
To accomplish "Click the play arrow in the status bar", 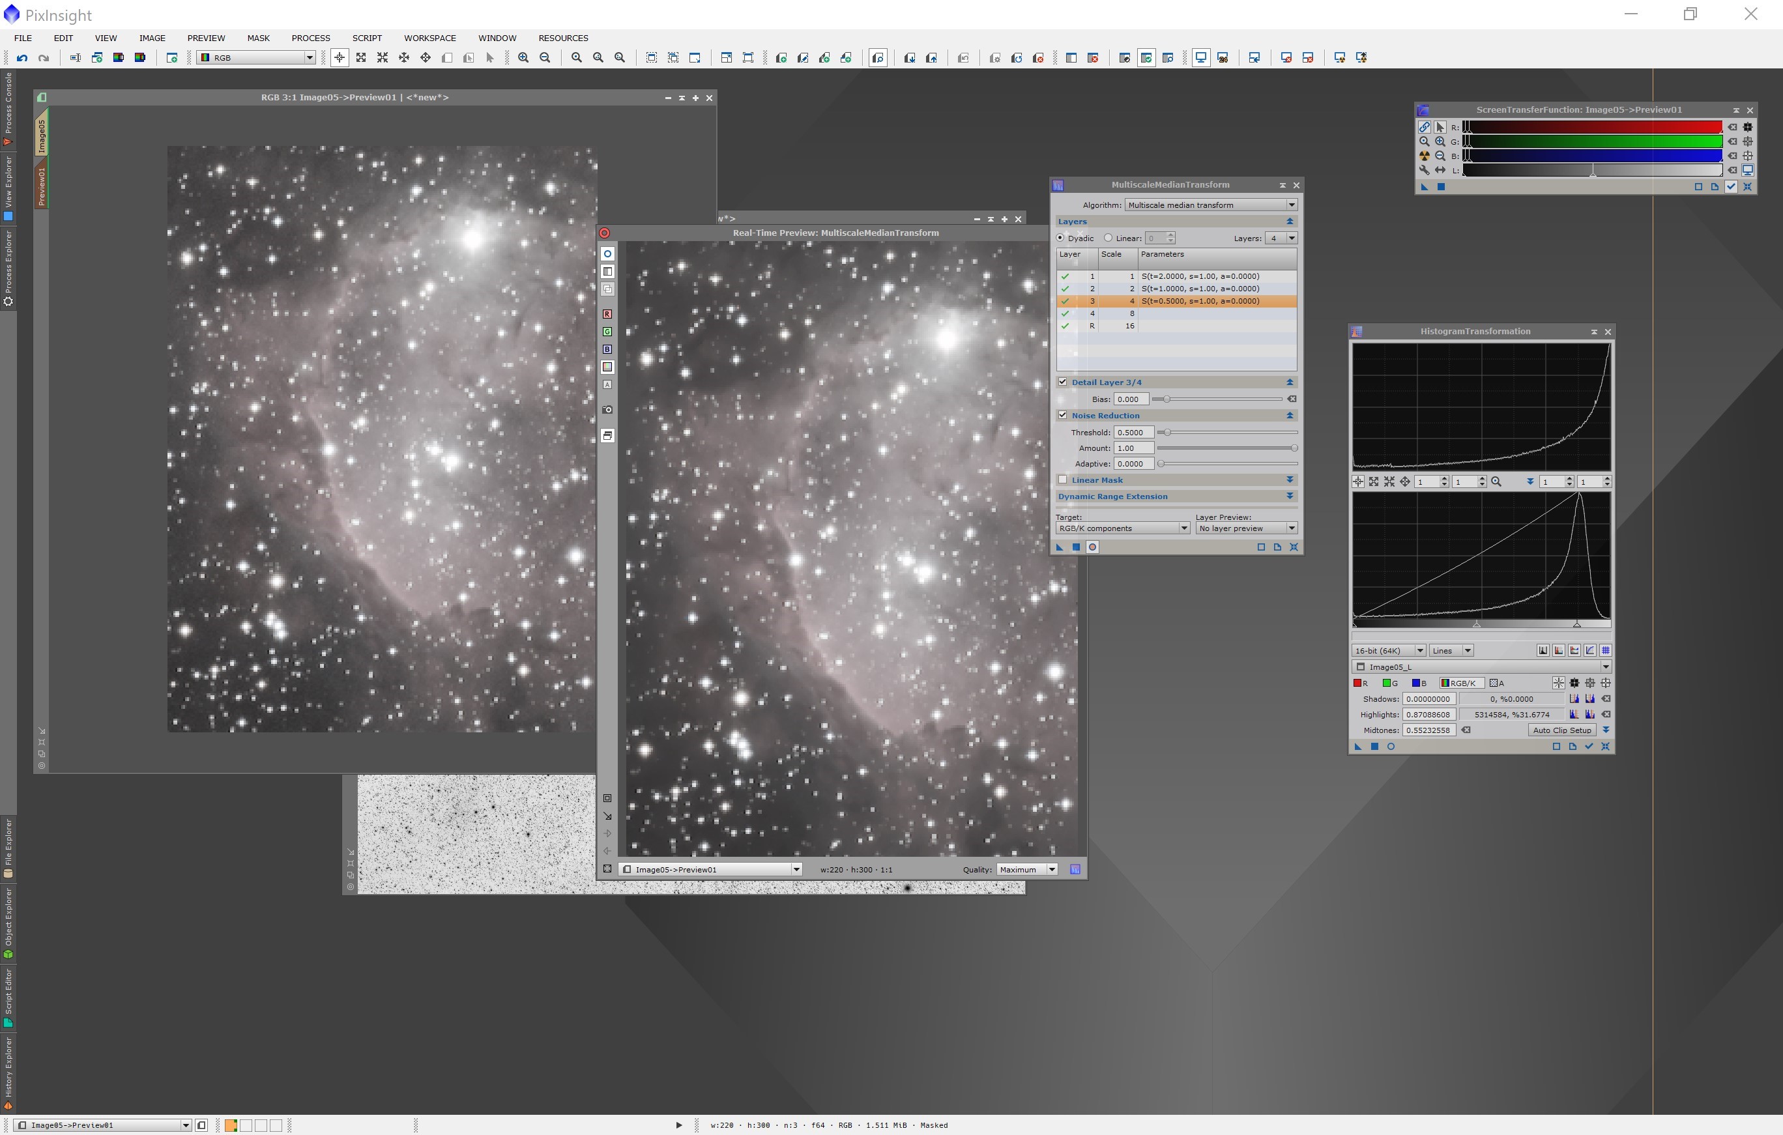I will click(x=679, y=1125).
